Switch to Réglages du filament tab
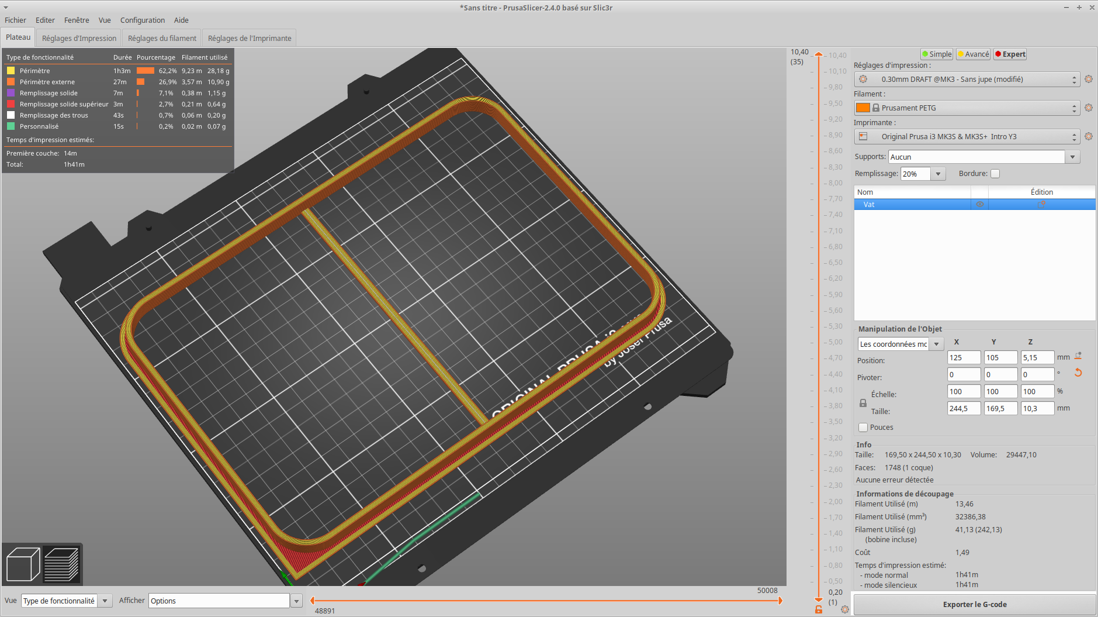 tap(162, 38)
